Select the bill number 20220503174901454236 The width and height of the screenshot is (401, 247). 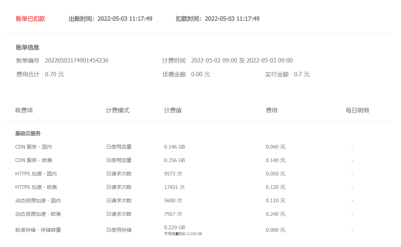[77, 60]
